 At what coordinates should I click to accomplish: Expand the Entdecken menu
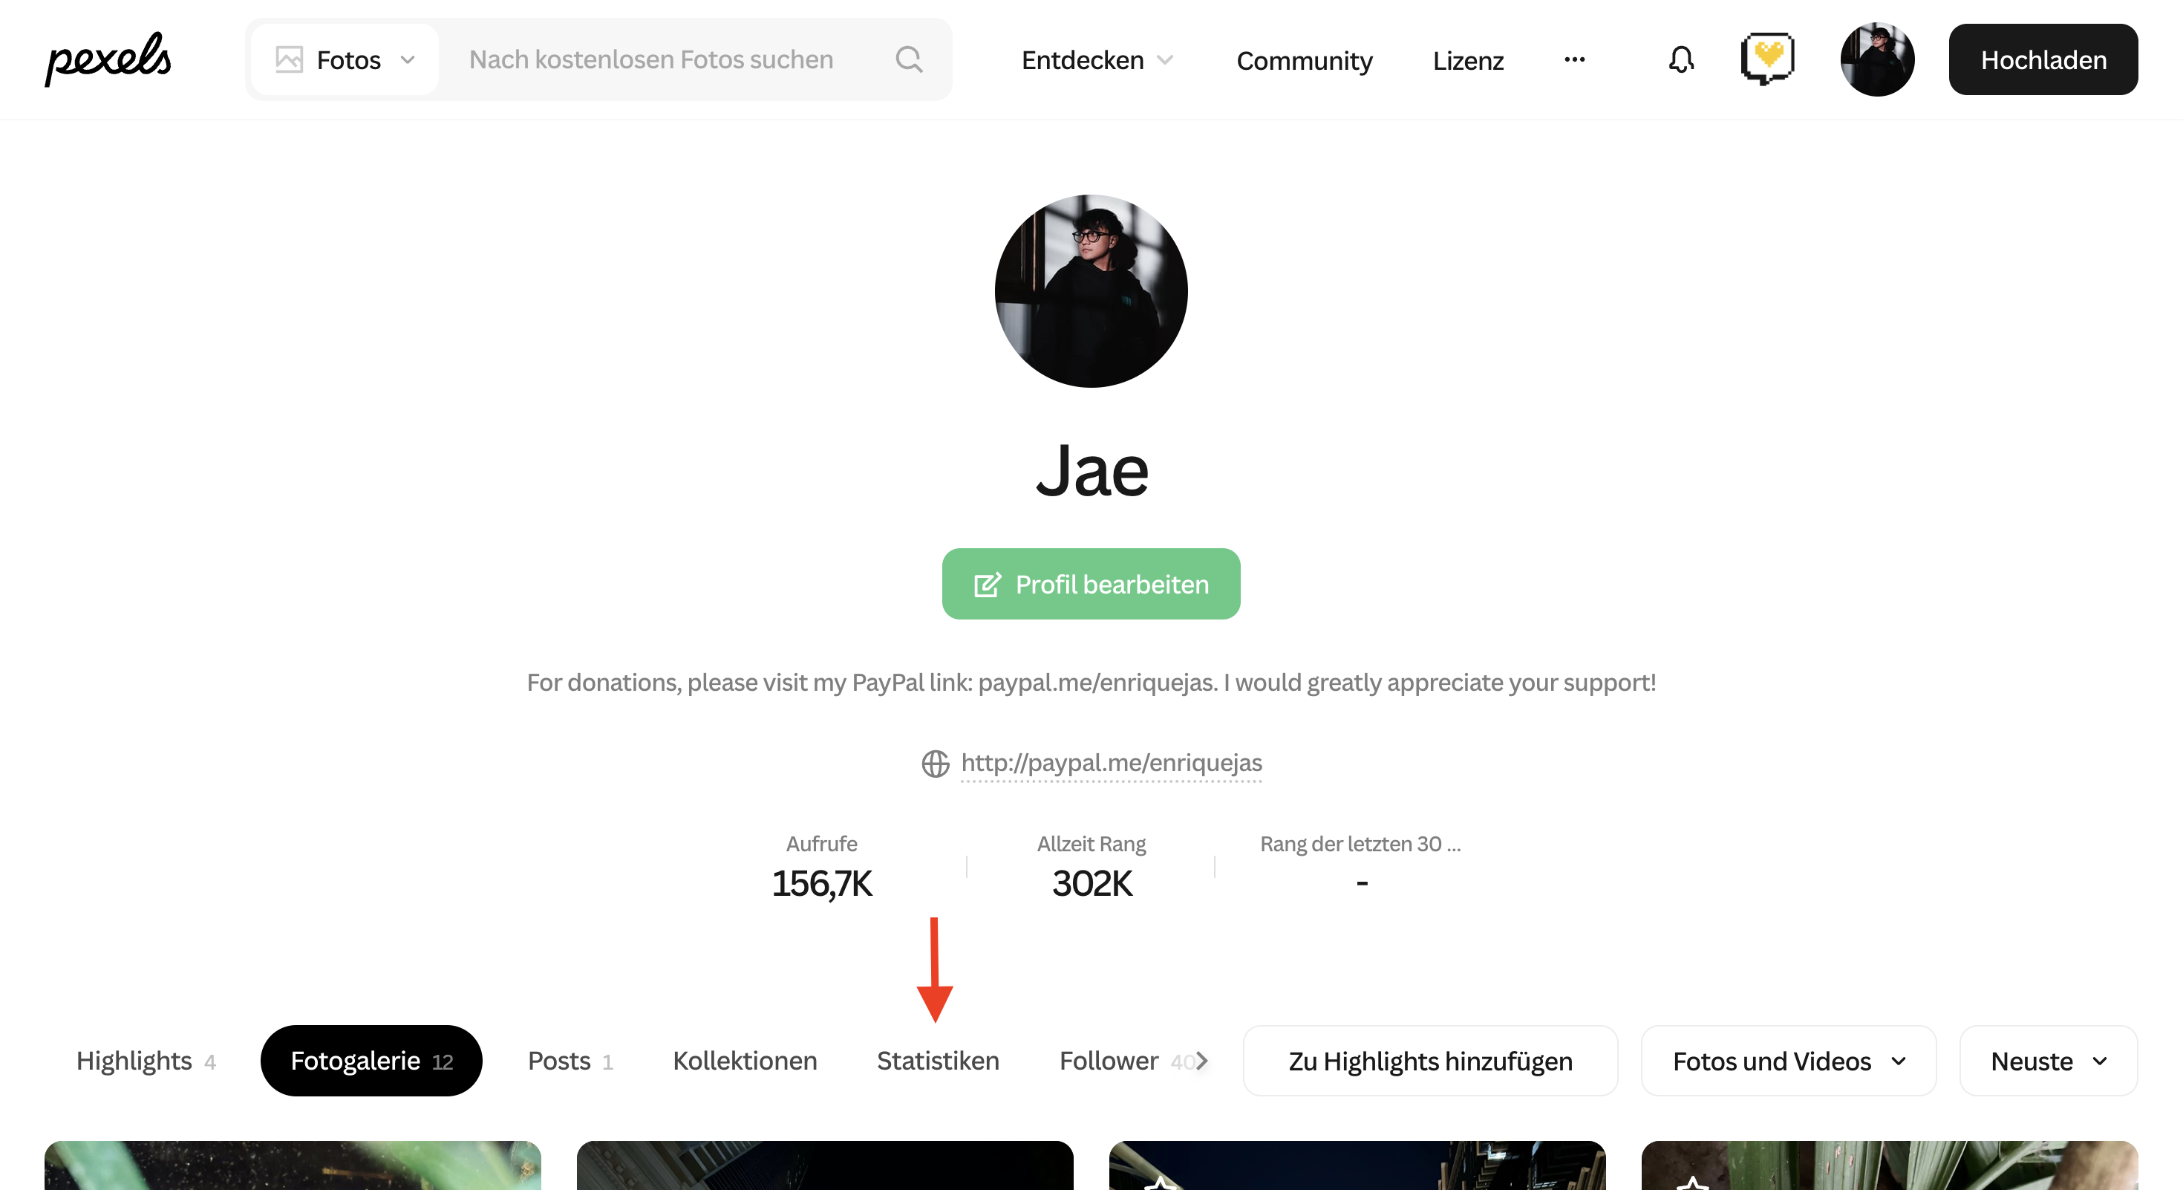1097,60
